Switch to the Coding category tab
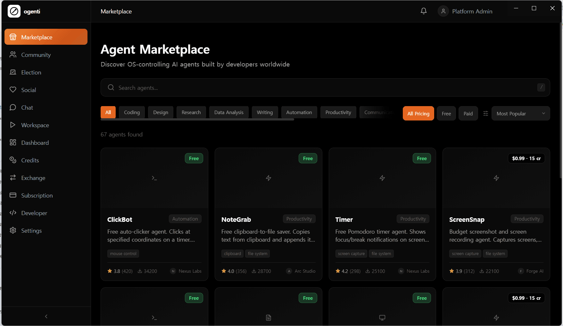This screenshot has height=326, width=563. point(132,112)
